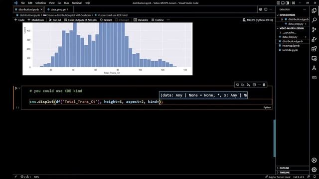
Task: Open more cell actions ellipsis
Action: click(259, 85)
